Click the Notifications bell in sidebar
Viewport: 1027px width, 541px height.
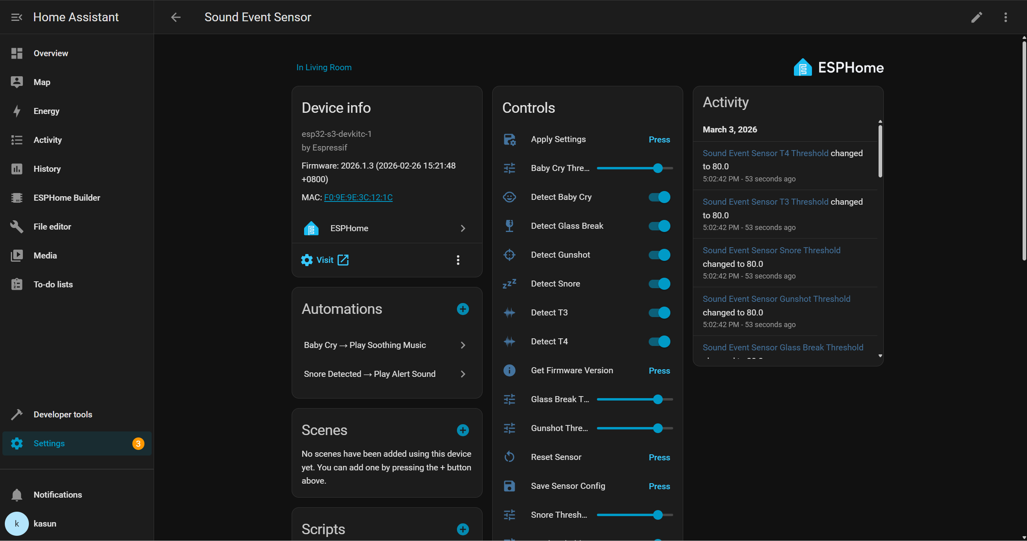[17, 495]
